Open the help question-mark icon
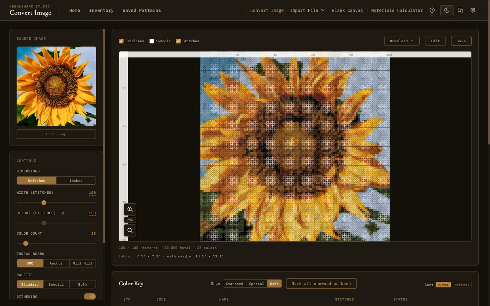The height and width of the screenshot is (306, 490). point(432,10)
